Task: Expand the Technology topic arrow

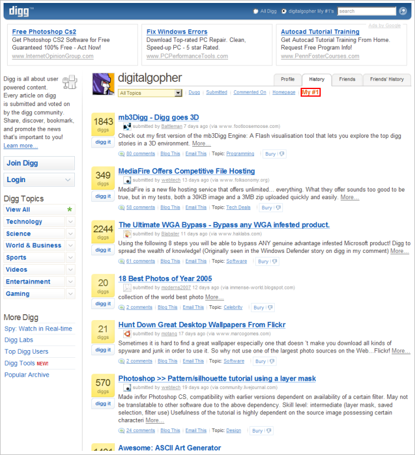Action: pyautogui.click(x=70, y=222)
